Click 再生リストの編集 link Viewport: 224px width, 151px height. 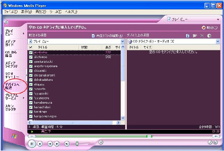pos(110,36)
